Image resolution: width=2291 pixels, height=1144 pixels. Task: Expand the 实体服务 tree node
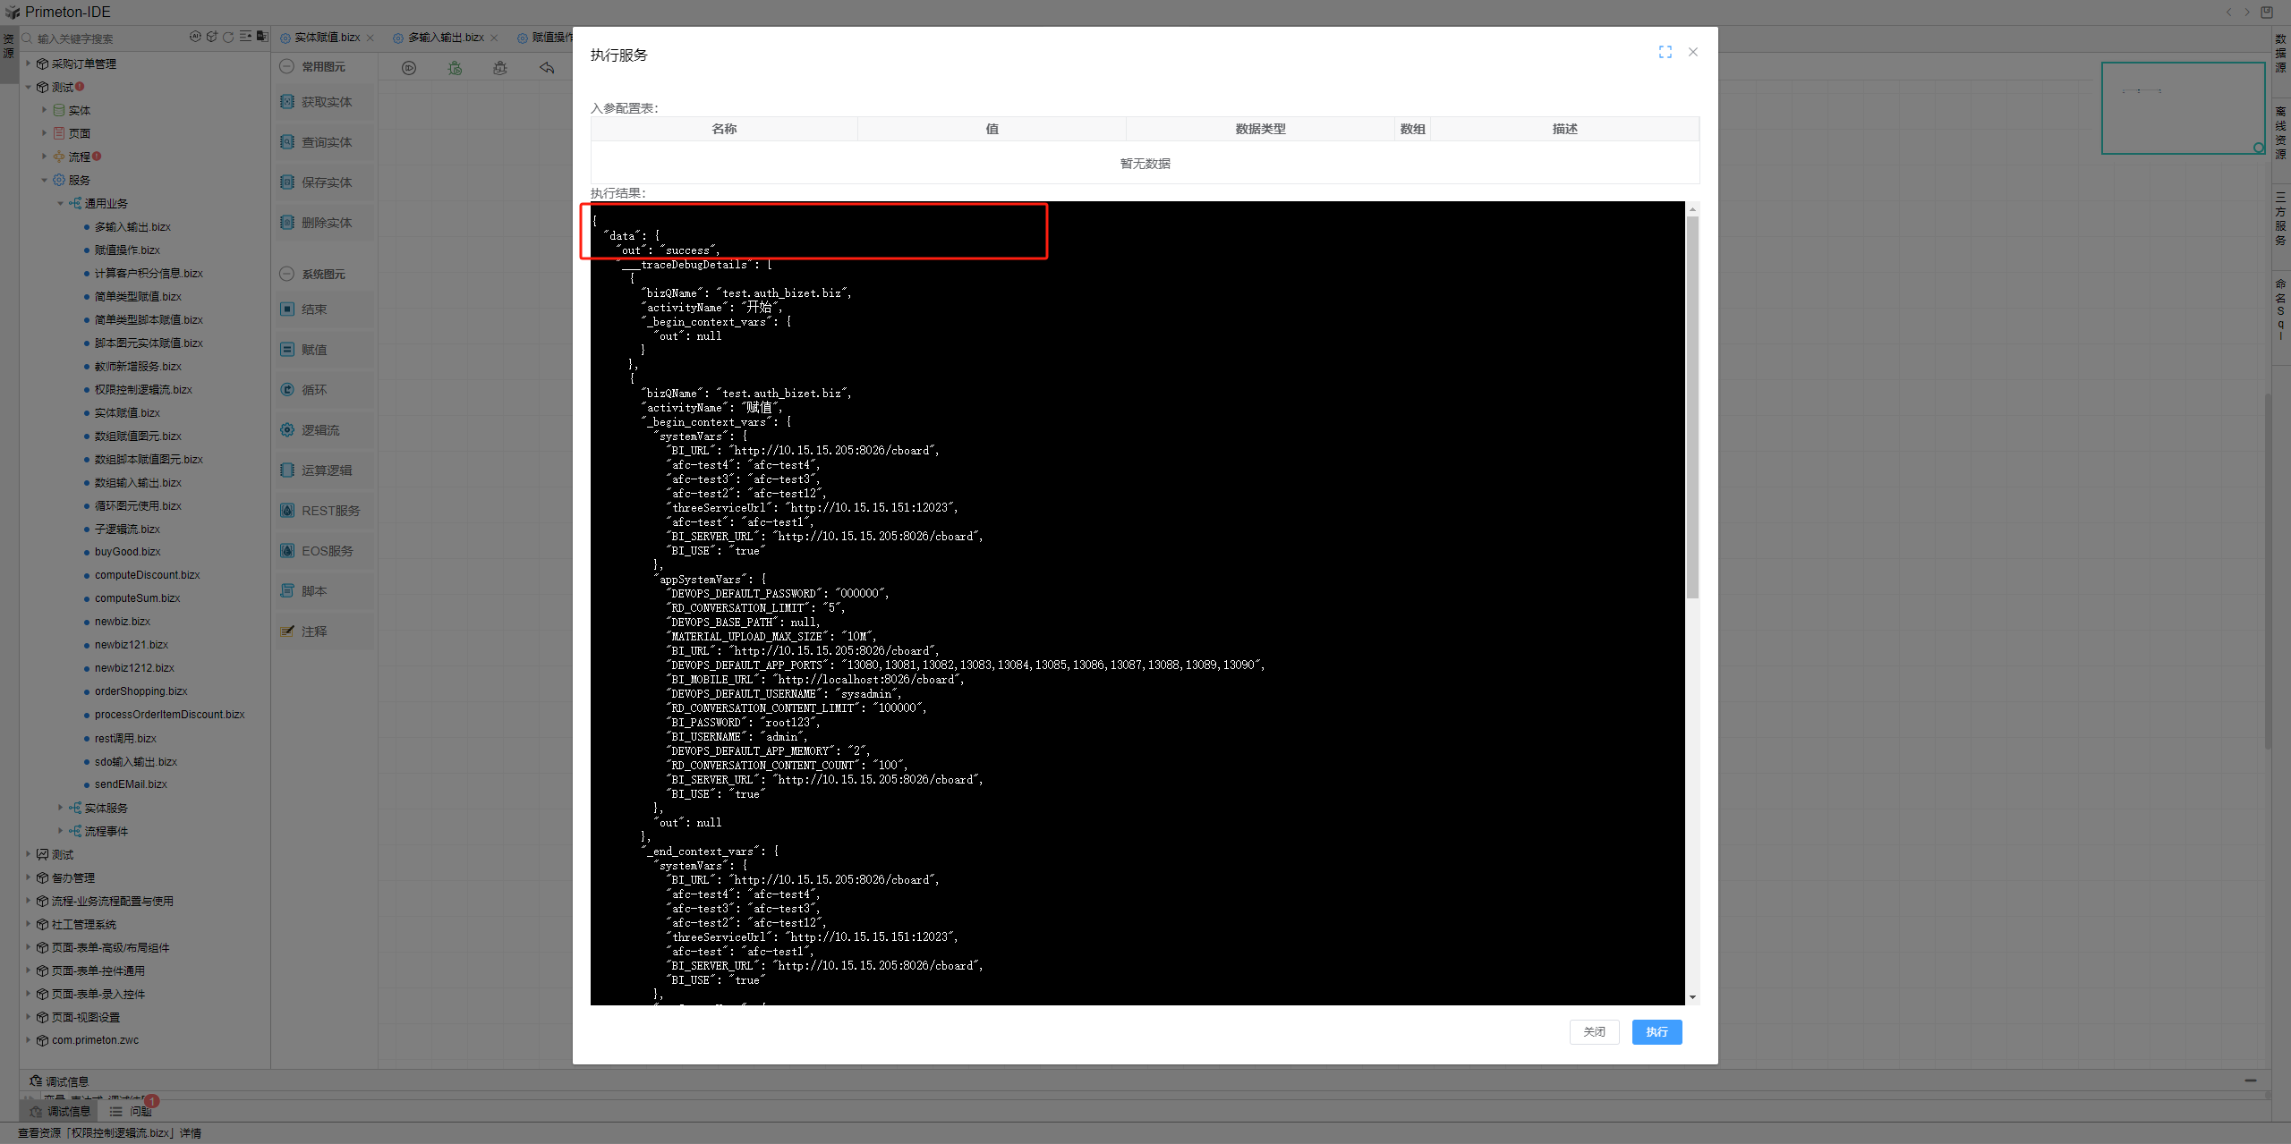(x=61, y=808)
